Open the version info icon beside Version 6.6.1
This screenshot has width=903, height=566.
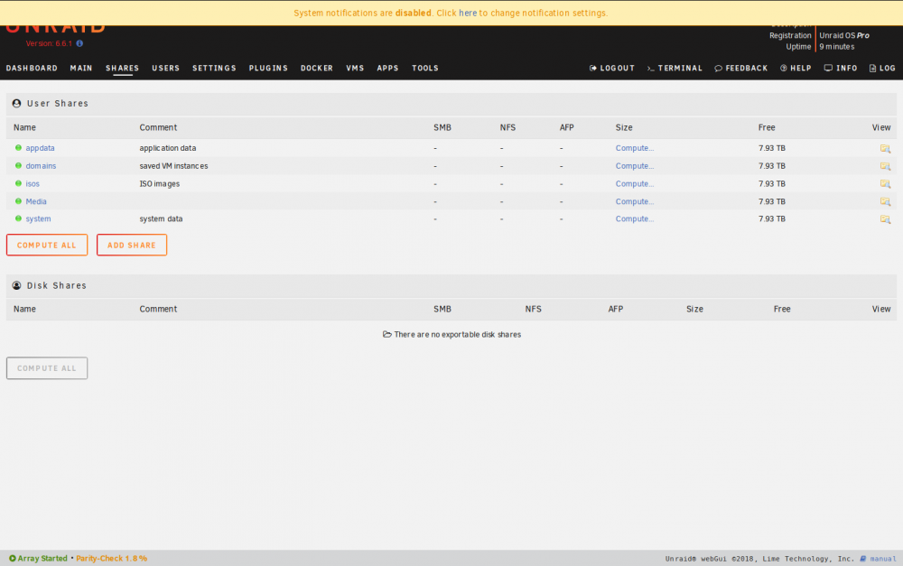[x=79, y=43]
